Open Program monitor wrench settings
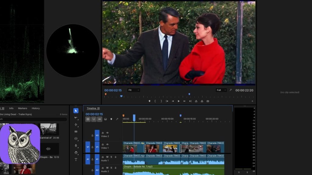Image resolution: width=312 pixels, height=175 pixels. [x=231, y=90]
